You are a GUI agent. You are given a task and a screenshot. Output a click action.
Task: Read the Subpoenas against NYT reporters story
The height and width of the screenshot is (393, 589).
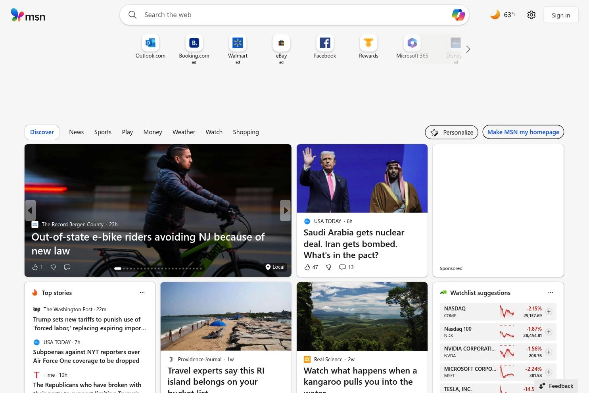tap(86, 356)
